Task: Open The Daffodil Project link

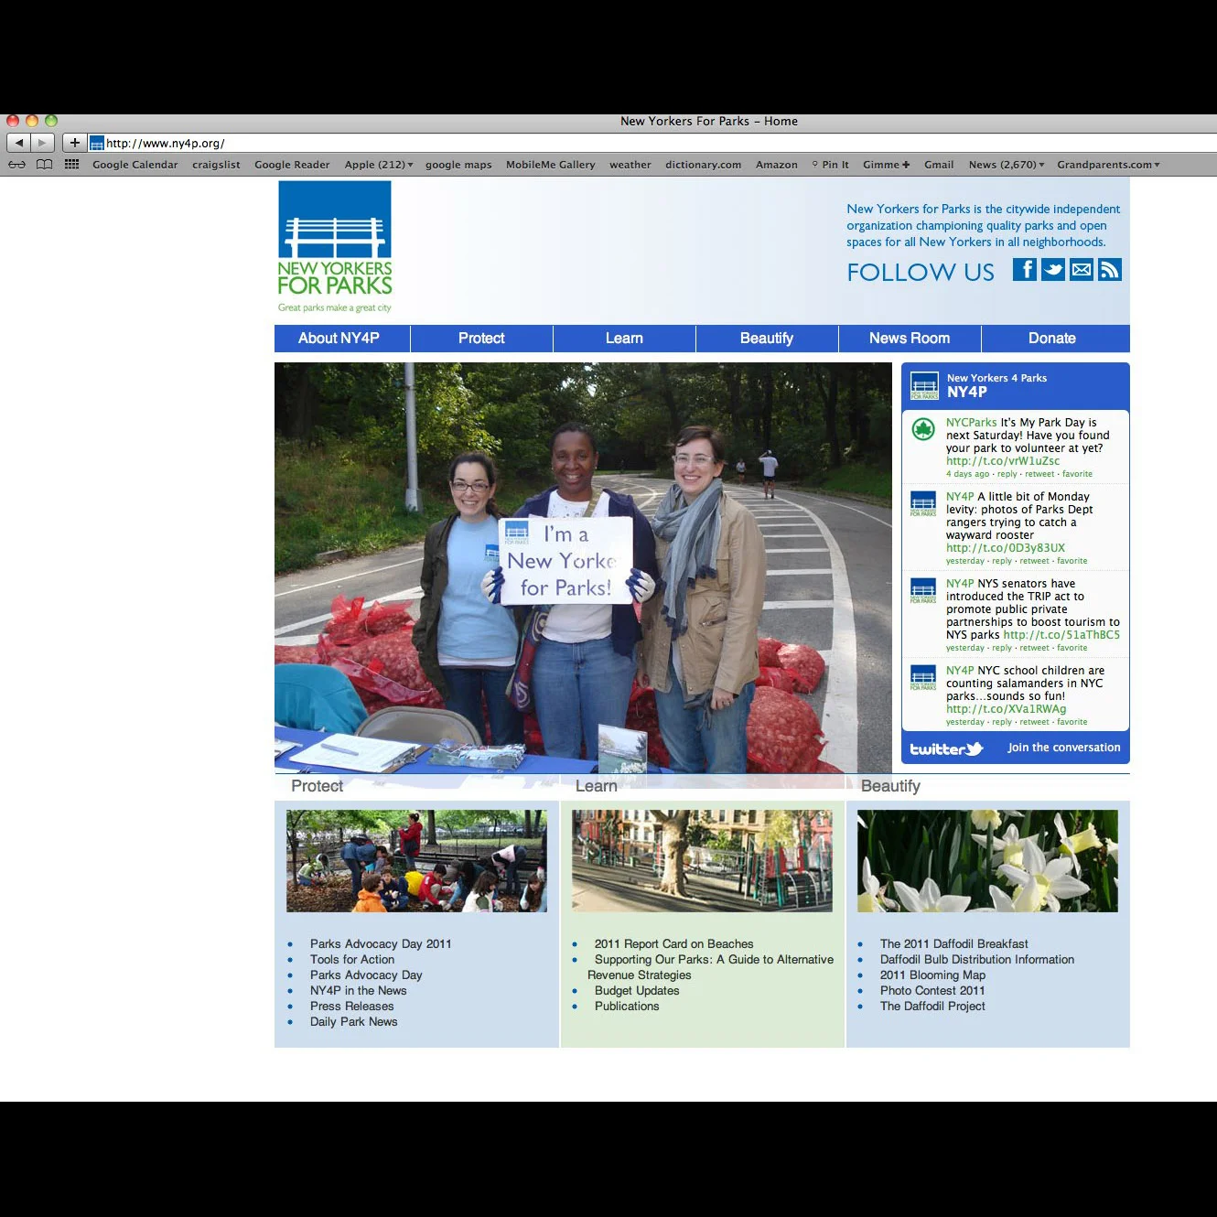Action: [x=932, y=1006]
